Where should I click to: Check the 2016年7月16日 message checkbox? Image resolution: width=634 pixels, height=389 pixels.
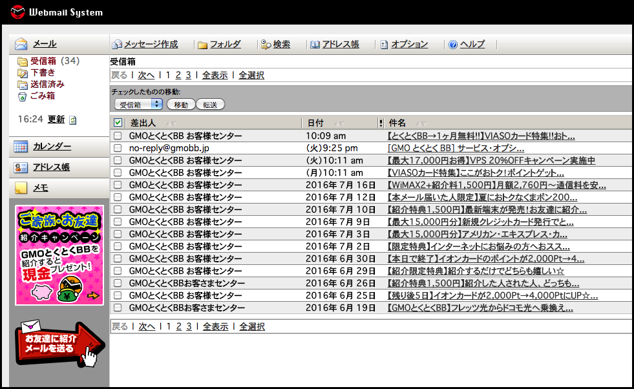[x=118, y=185]
